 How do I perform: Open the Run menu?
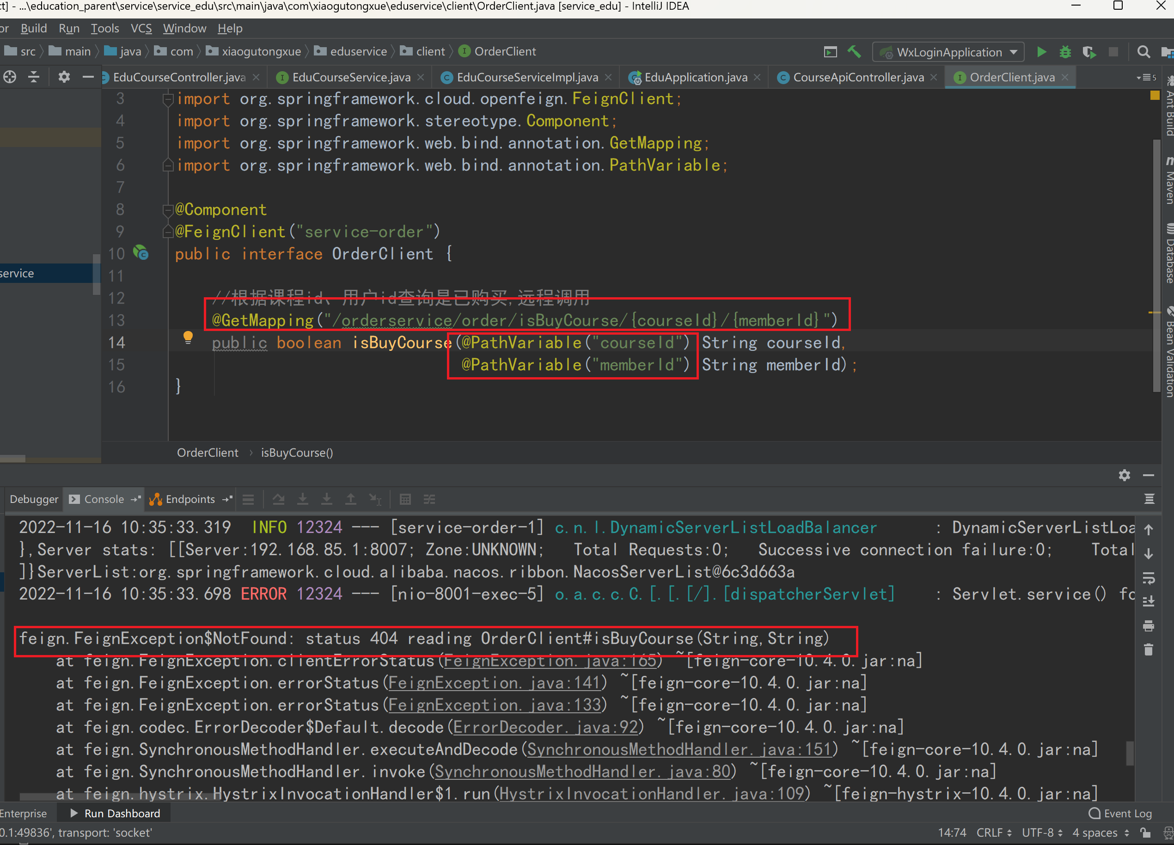(69, 29)
